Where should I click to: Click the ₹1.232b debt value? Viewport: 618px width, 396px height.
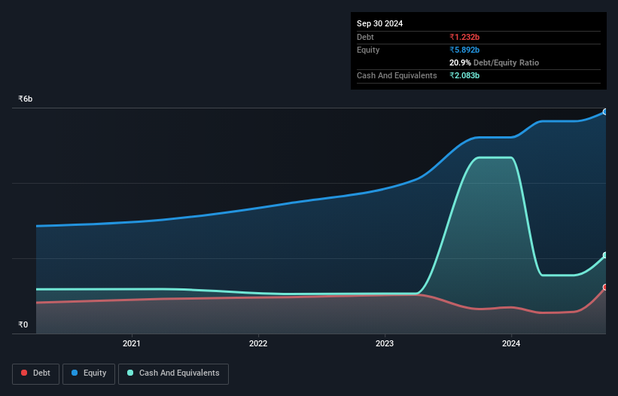[464, 37]
